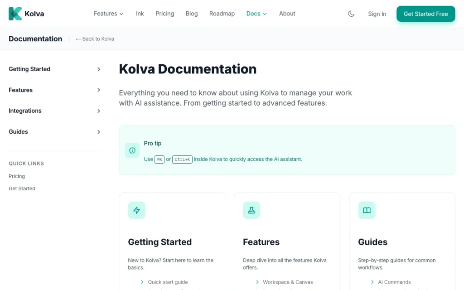Click the flask icon on the Features card

251,210
